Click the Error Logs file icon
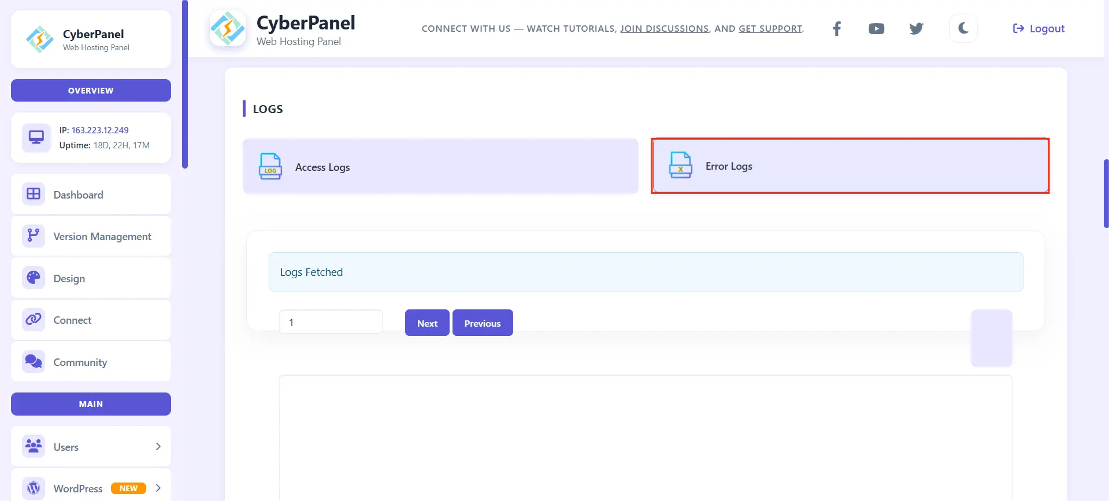 680,165
